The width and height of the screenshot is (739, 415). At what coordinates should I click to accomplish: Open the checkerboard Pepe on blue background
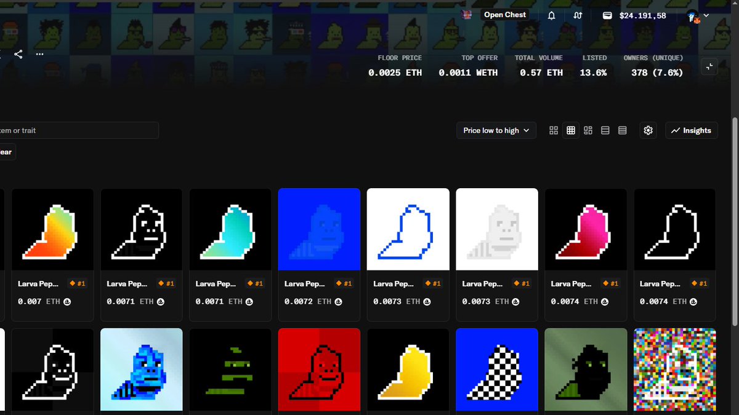tap(497, 370)
